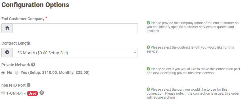This screenshot has height=104, width=247.
Task: Click green info icon for company name hint
Action: (x=148, y=23)
